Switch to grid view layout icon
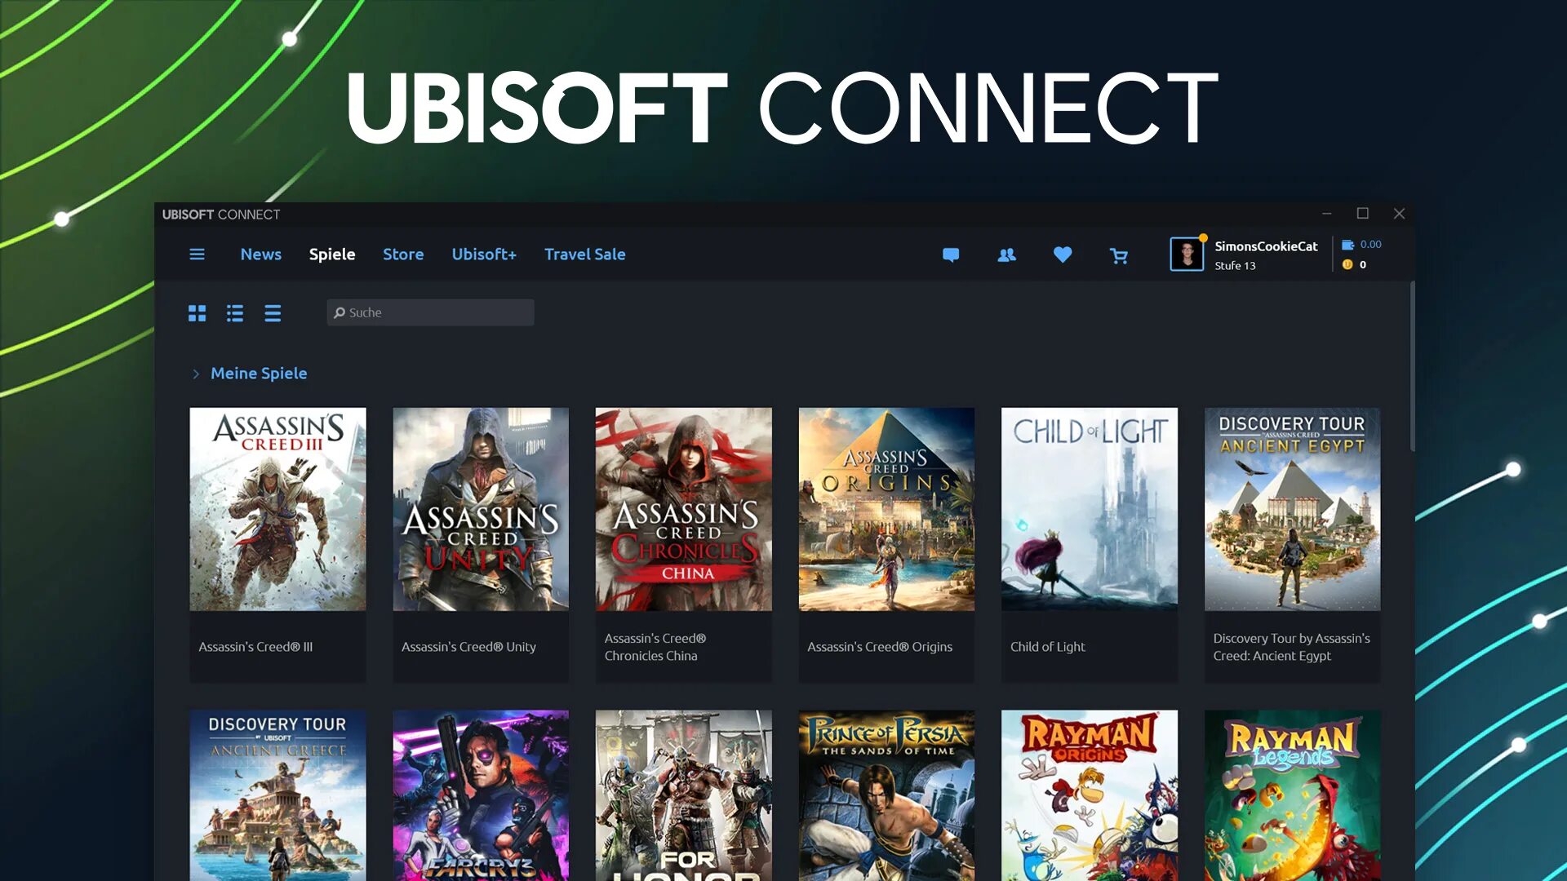This screenshot has width=1567, height=881. click(197, 312)
